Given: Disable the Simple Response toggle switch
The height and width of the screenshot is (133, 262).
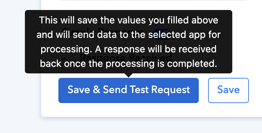Looking at the screenshot, I should [162, 34].
